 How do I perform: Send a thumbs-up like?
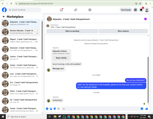coord(147,109)
